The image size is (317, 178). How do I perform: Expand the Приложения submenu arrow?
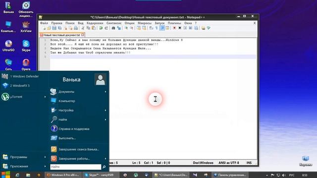pyautogui.click(x=45, y=166)
